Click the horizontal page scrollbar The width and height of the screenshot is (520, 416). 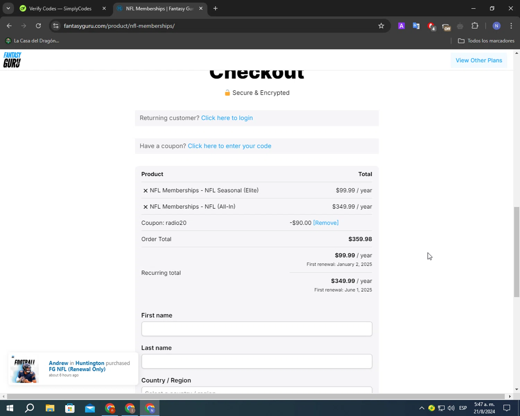[256, 396]
